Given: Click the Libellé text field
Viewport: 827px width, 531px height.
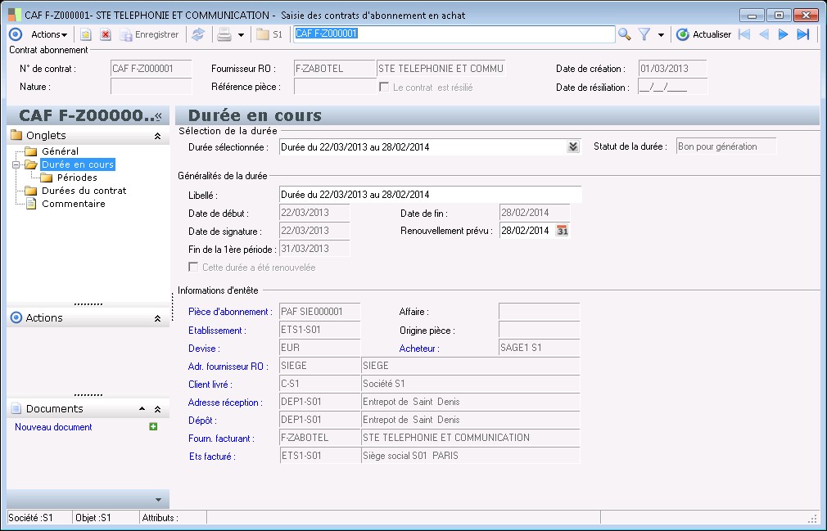Looking at the screenshot, I should pyautogui.click(x=430, y=195).
